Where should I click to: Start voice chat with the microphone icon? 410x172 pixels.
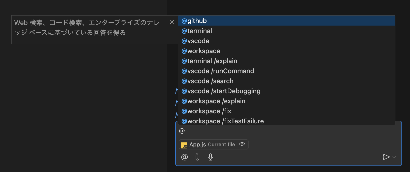point(211,157)
